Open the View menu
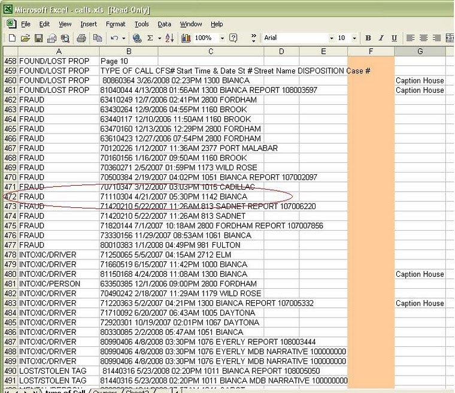This screenshot has height=393, width=455. pos(65,24)
